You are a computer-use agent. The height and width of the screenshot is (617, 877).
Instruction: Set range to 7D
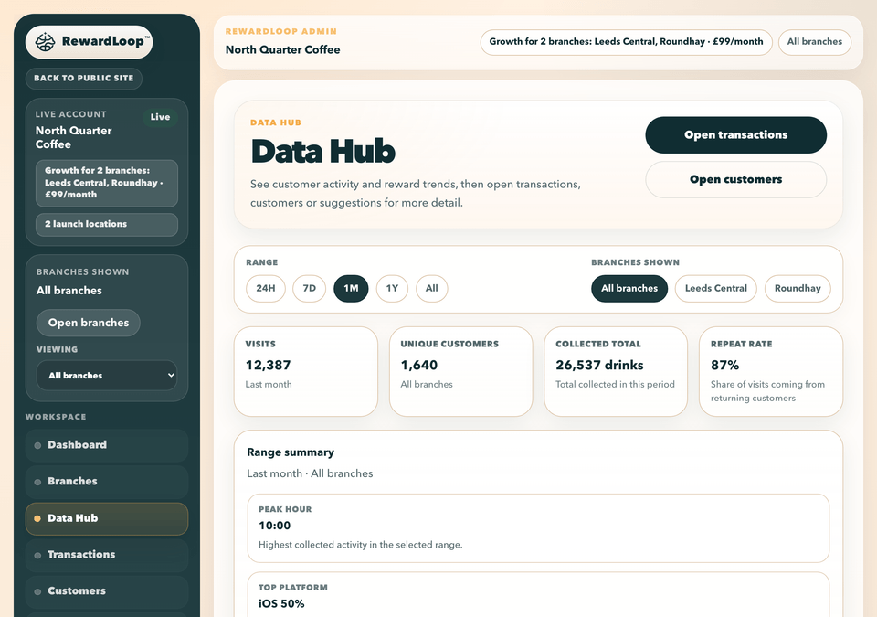[x=310, y=288]
